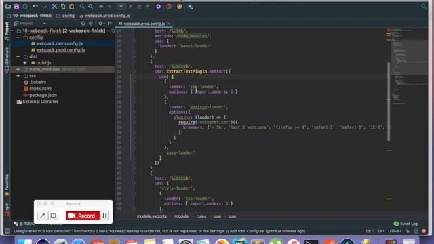Click Configure link in status bar
This screenshot has width=434, height=244.
(255, 231)
